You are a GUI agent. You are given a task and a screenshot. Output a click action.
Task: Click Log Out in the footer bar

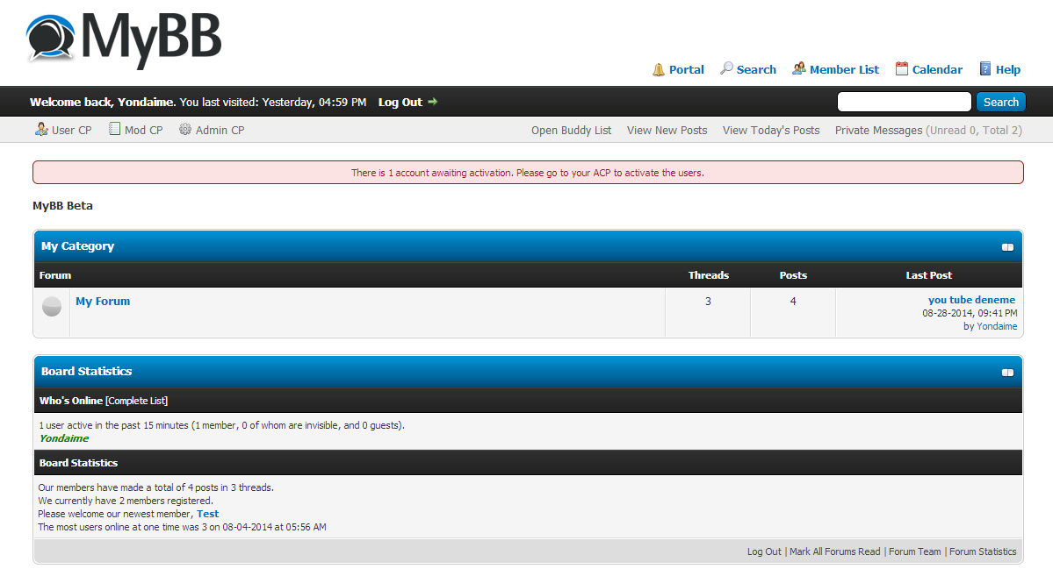764,551
